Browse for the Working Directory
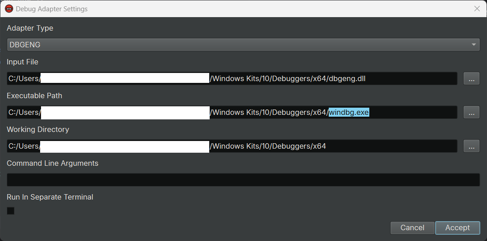487x241 pixels. tap(472, 146)
